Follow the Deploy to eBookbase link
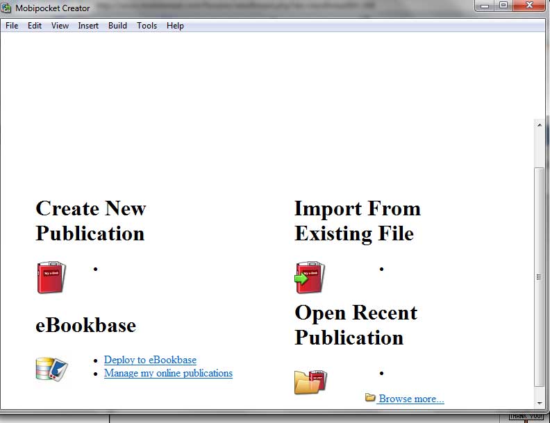550x423 pixels. click(150, 360)
